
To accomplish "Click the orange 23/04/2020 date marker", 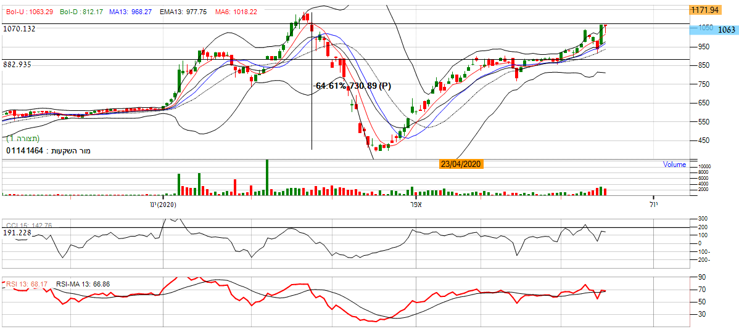I will tap(461, 164).
